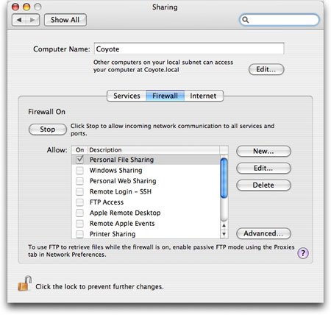Click the blue scrollbar thumb in Allow list
This screenshot has height=315, width=331.
click(224, 178)
